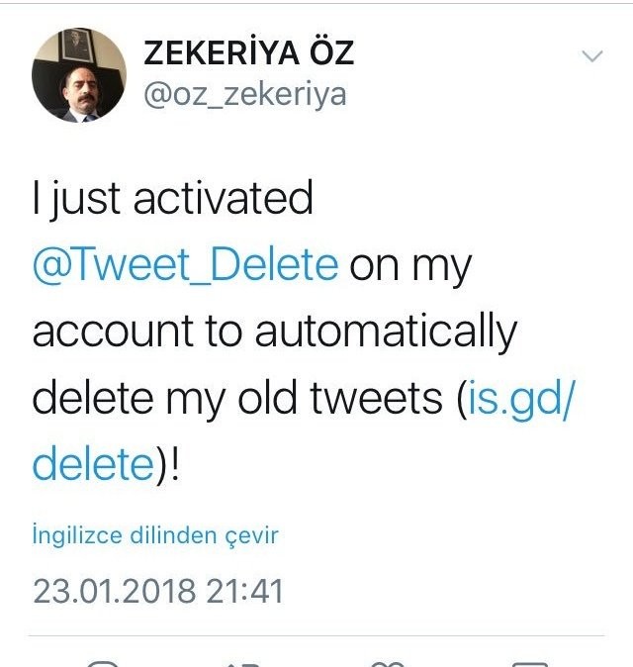The image size is (633, 667).
Task: Click the ZEKERİYA ÖZ display name
Action: (248, 53)
